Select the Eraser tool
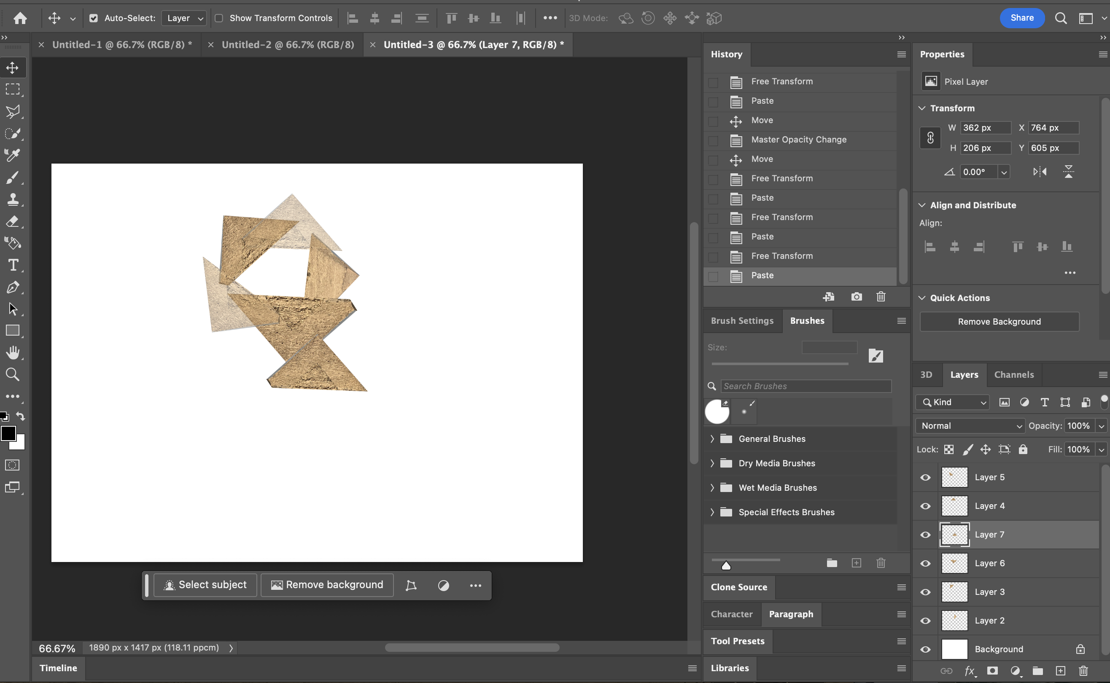 pyautogui.click(x=13, y=221)
